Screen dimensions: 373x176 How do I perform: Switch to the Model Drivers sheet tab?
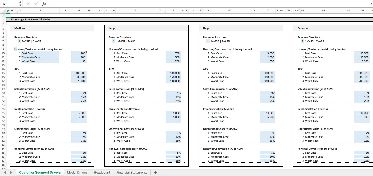(x=77, y=172)
